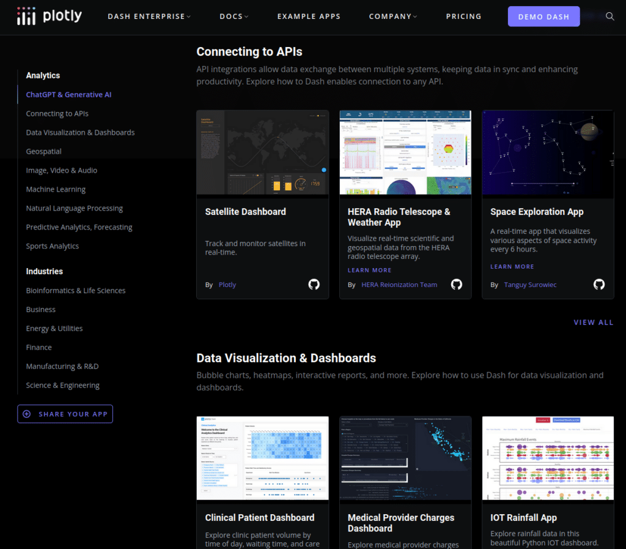Select Science & Engineering industry
626x549 pixels.
(63, 385)
